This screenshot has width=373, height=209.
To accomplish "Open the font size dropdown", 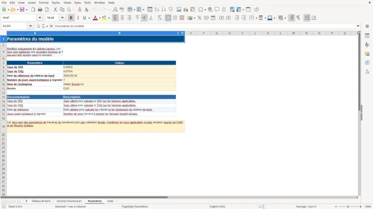I will point(62,18).
